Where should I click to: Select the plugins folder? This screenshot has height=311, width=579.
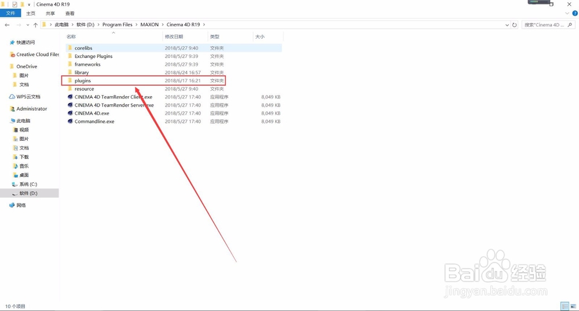[174, 81]
